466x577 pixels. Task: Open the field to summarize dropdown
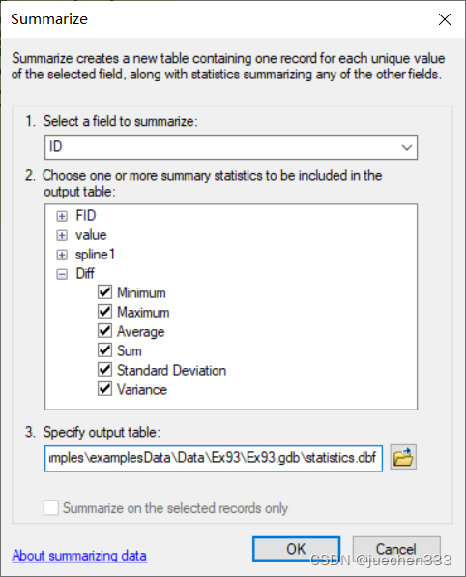pyautogui.click(x=231, y=147)
